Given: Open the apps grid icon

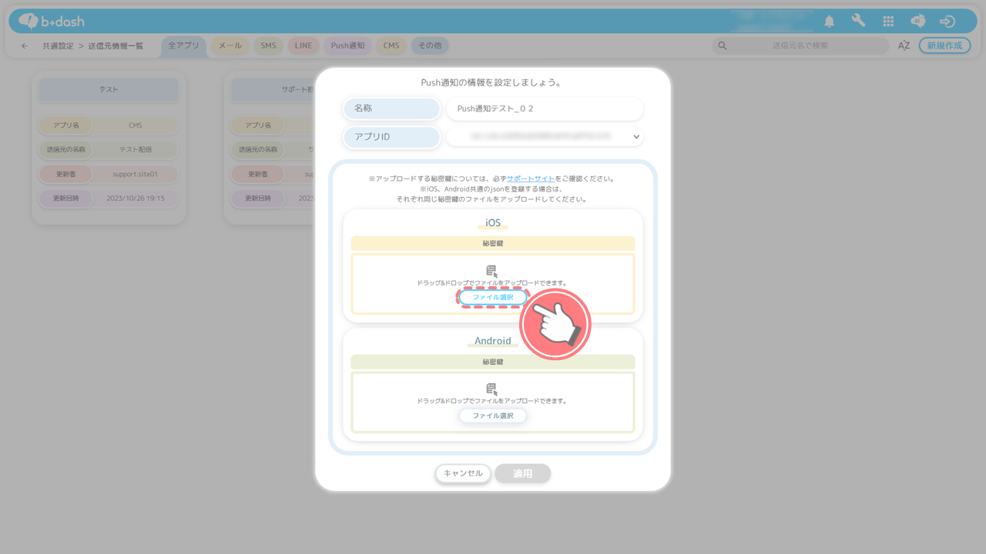Looking at the screenshot, I should point(888,22).
